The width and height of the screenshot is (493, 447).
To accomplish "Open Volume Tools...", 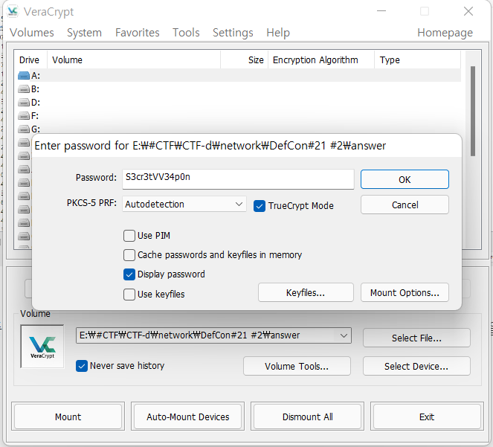I will (297, 366).
